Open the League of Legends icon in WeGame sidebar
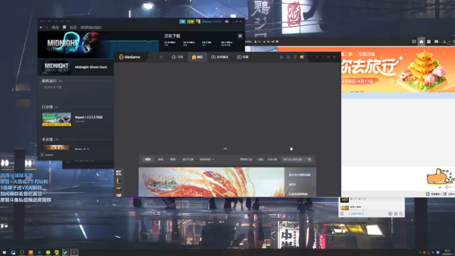The width and height of the screenshot is (455, 256). (119, 181)
